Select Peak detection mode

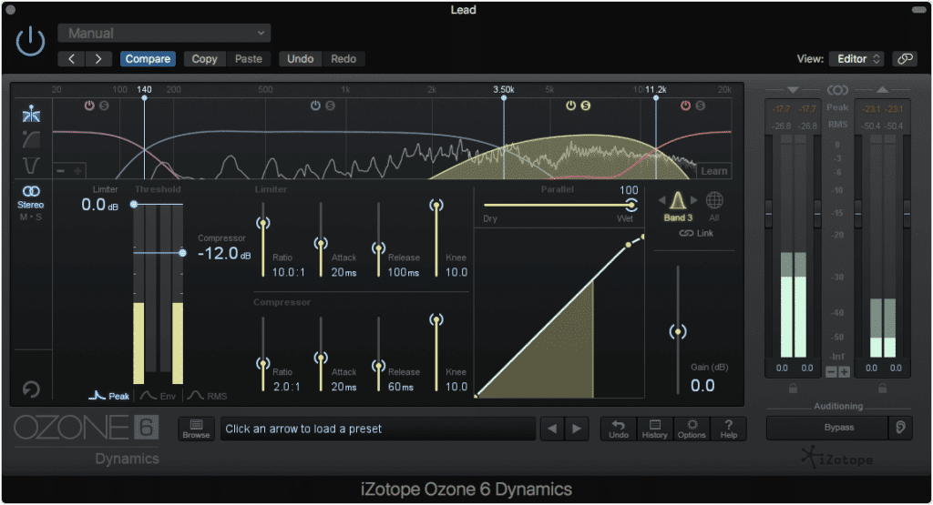point(109,396)
